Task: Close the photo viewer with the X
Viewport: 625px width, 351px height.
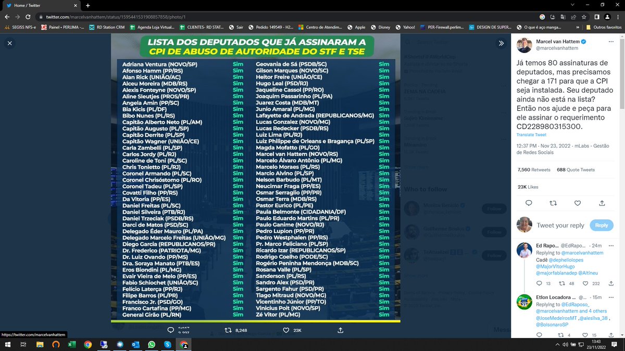Action: pyautogui.click(x=9, y=44)
